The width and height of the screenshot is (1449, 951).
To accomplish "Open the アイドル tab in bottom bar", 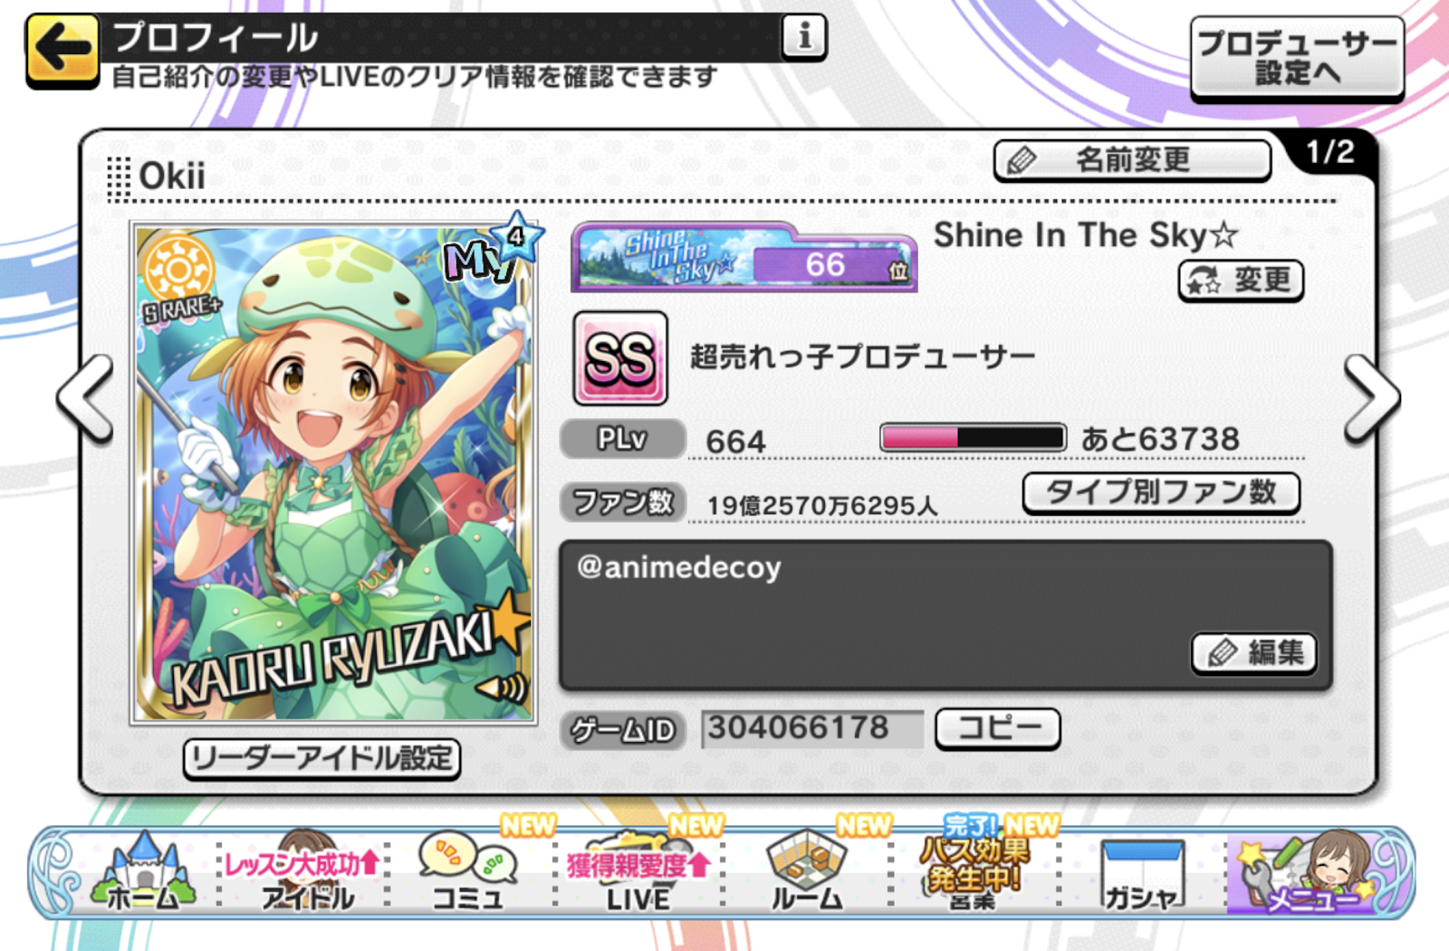I will point(305,870).
